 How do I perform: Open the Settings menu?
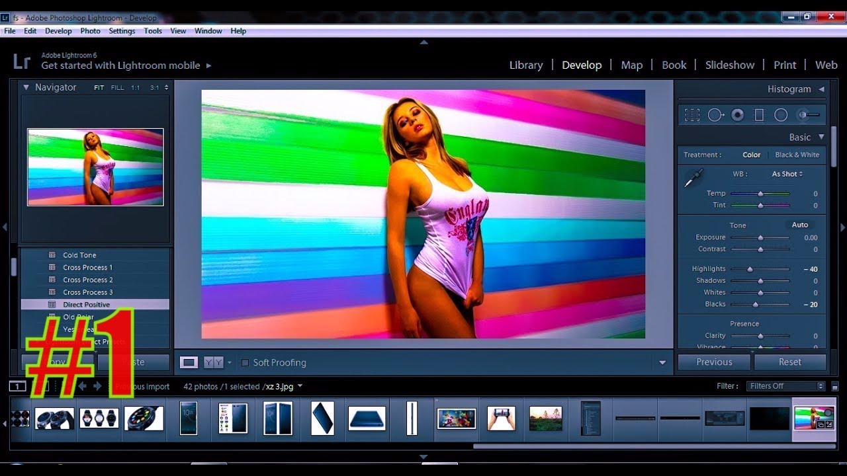[122, 31]
